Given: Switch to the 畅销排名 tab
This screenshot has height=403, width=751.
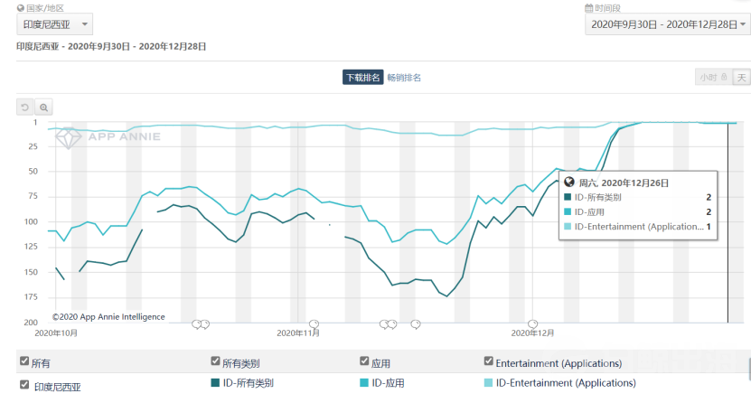Looking at the screenshot, I should [404, 78].
